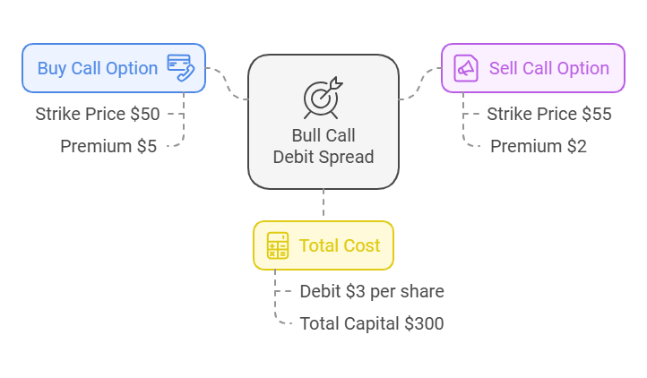Click the "Total Capital $300" text
The image size is (647, 378).
[x=372, y=323]
